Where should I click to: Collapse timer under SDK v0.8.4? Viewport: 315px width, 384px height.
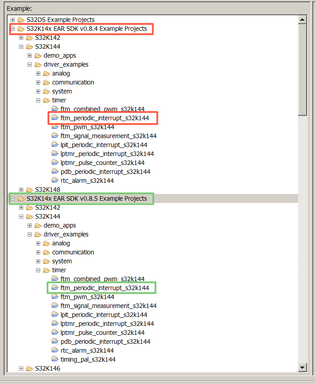coord(38,101)
